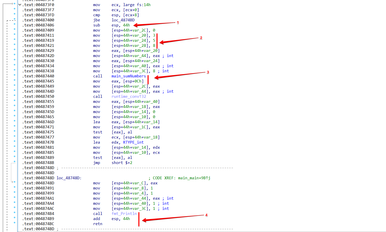Click the red annotation number 3
The image size is (386, 232).
pos(208,72)
